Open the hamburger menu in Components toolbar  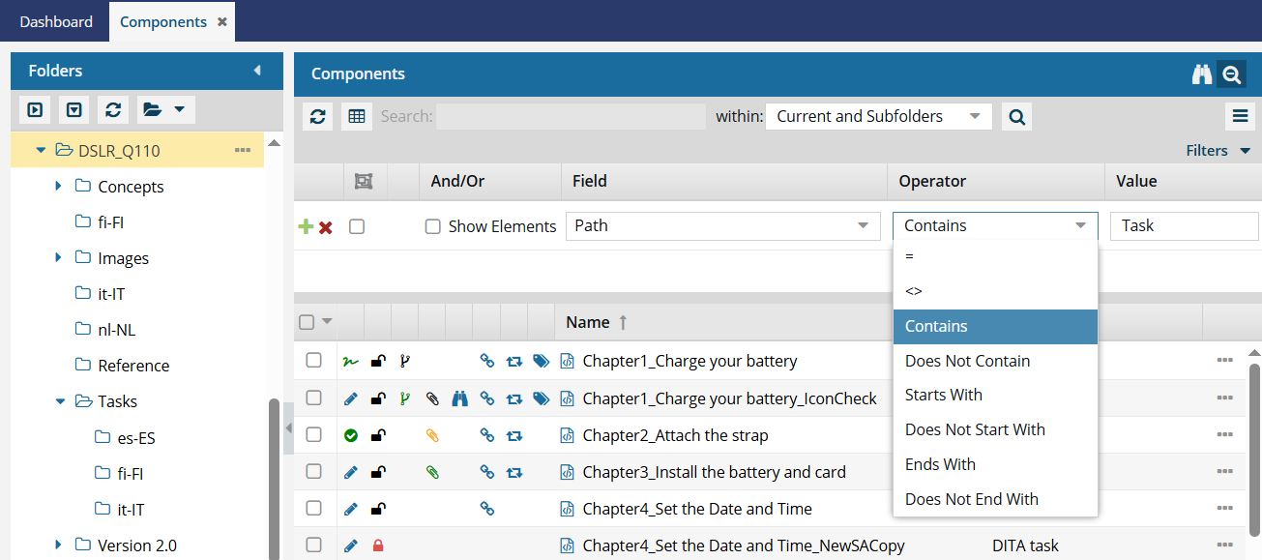[x=1240, y=117]
